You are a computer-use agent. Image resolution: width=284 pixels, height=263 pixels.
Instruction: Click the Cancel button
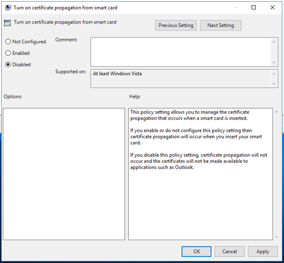[x=229, y=252]
